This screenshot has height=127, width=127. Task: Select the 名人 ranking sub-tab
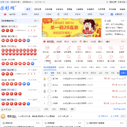click(46, 73)
